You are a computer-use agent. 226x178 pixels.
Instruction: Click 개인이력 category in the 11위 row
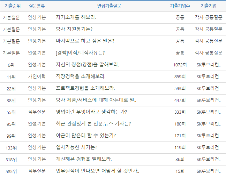pyautogui.click(x=37, y=76)
